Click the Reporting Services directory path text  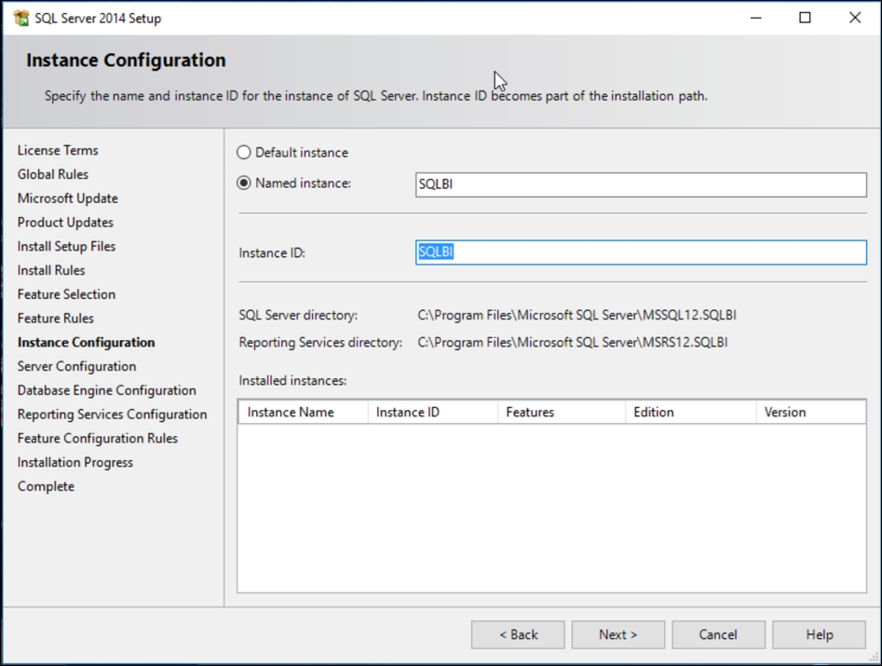572,343
